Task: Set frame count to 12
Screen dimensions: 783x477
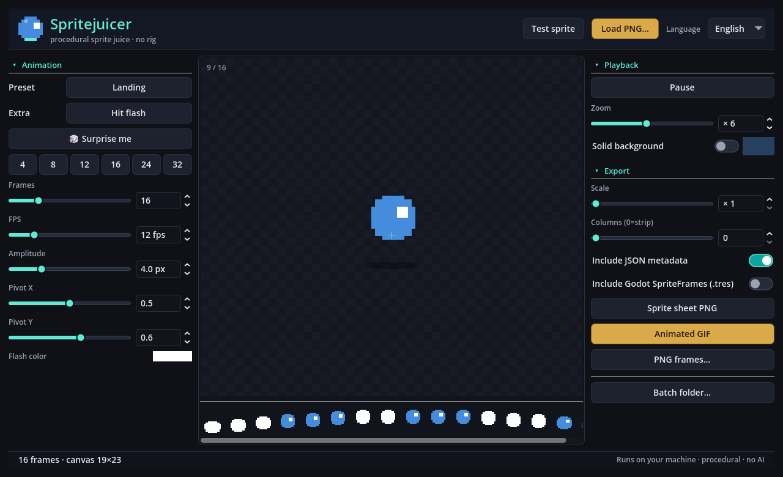Action: pyautogui.click(x=84, y=165)
